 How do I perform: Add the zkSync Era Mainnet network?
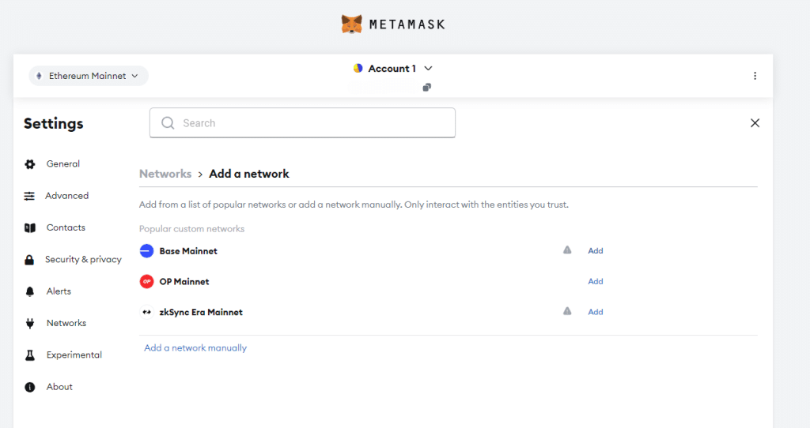596,311
